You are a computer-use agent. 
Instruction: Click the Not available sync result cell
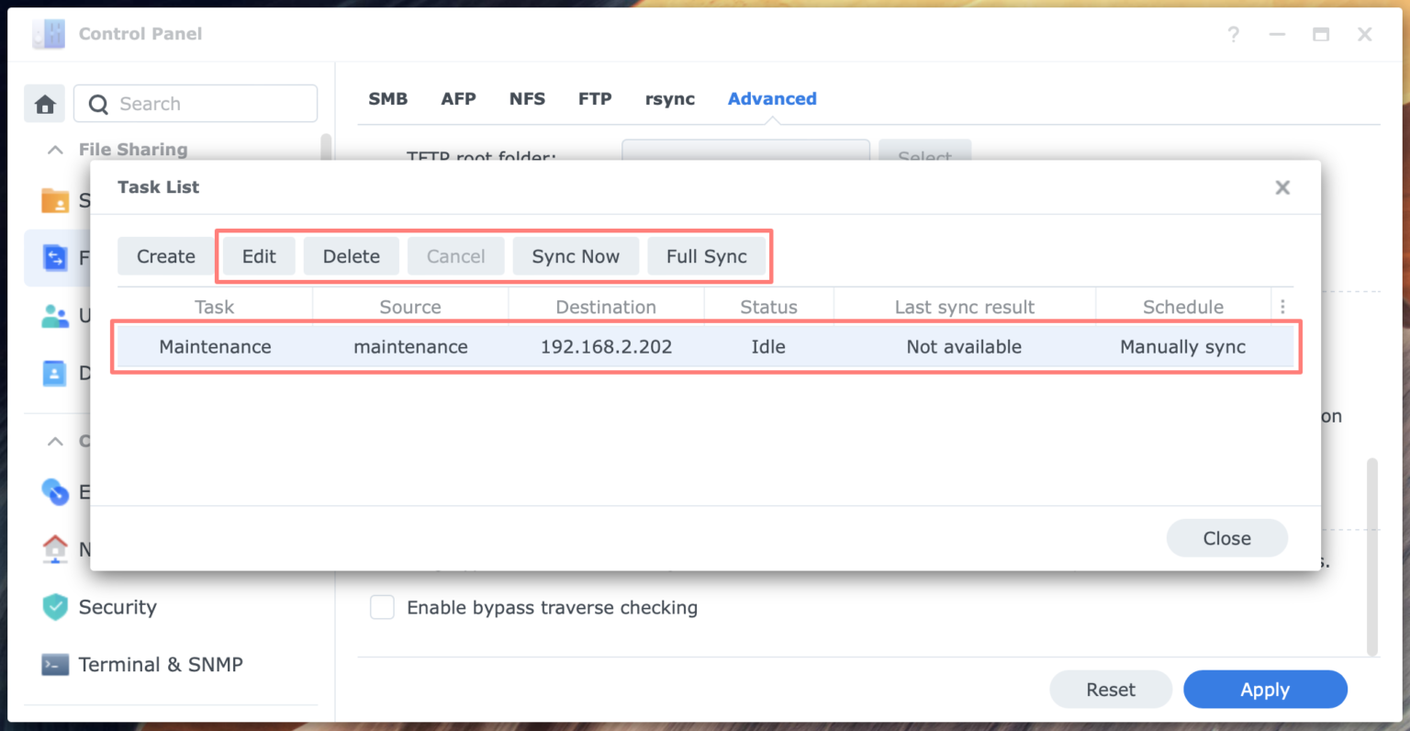point(964,347)
